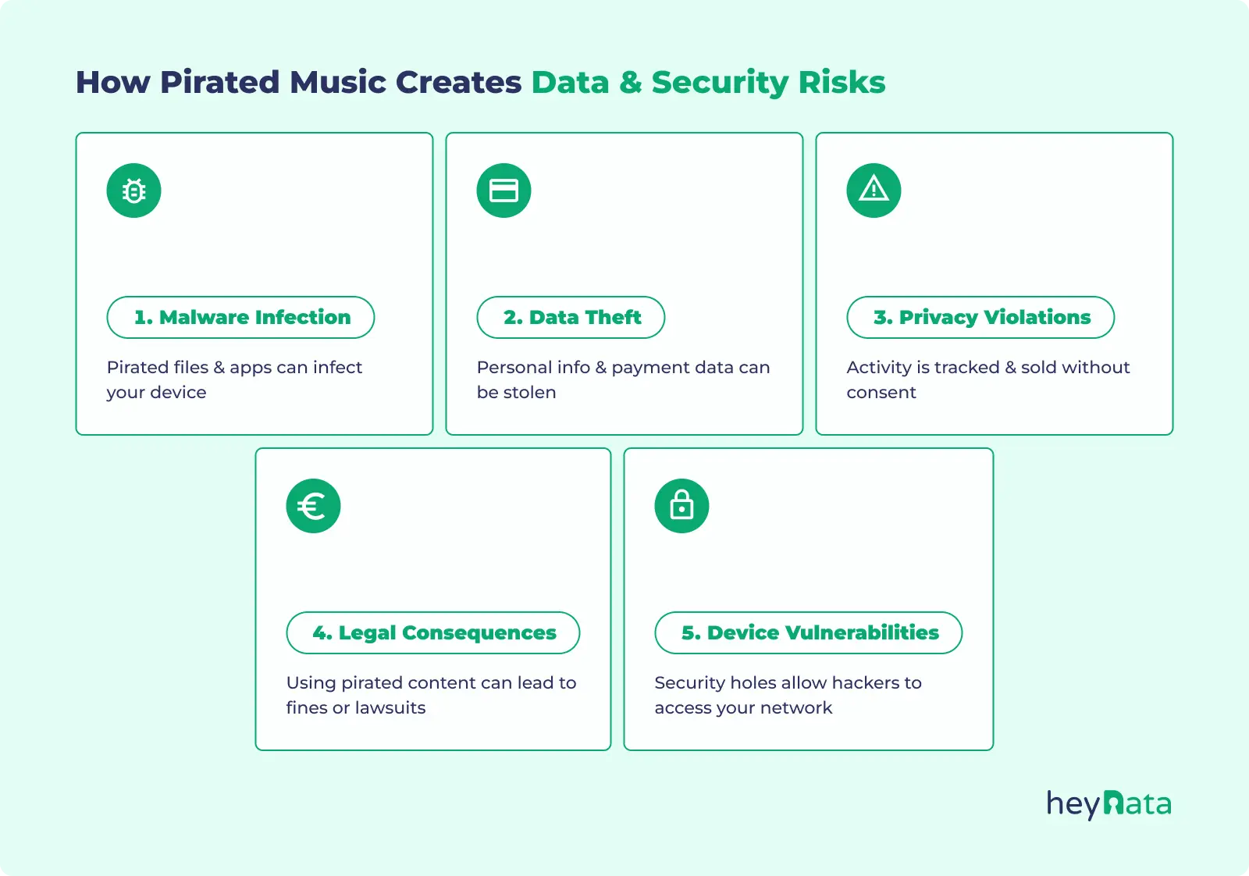Click the green 'Data & Security Risks' text

click(708, 82)
